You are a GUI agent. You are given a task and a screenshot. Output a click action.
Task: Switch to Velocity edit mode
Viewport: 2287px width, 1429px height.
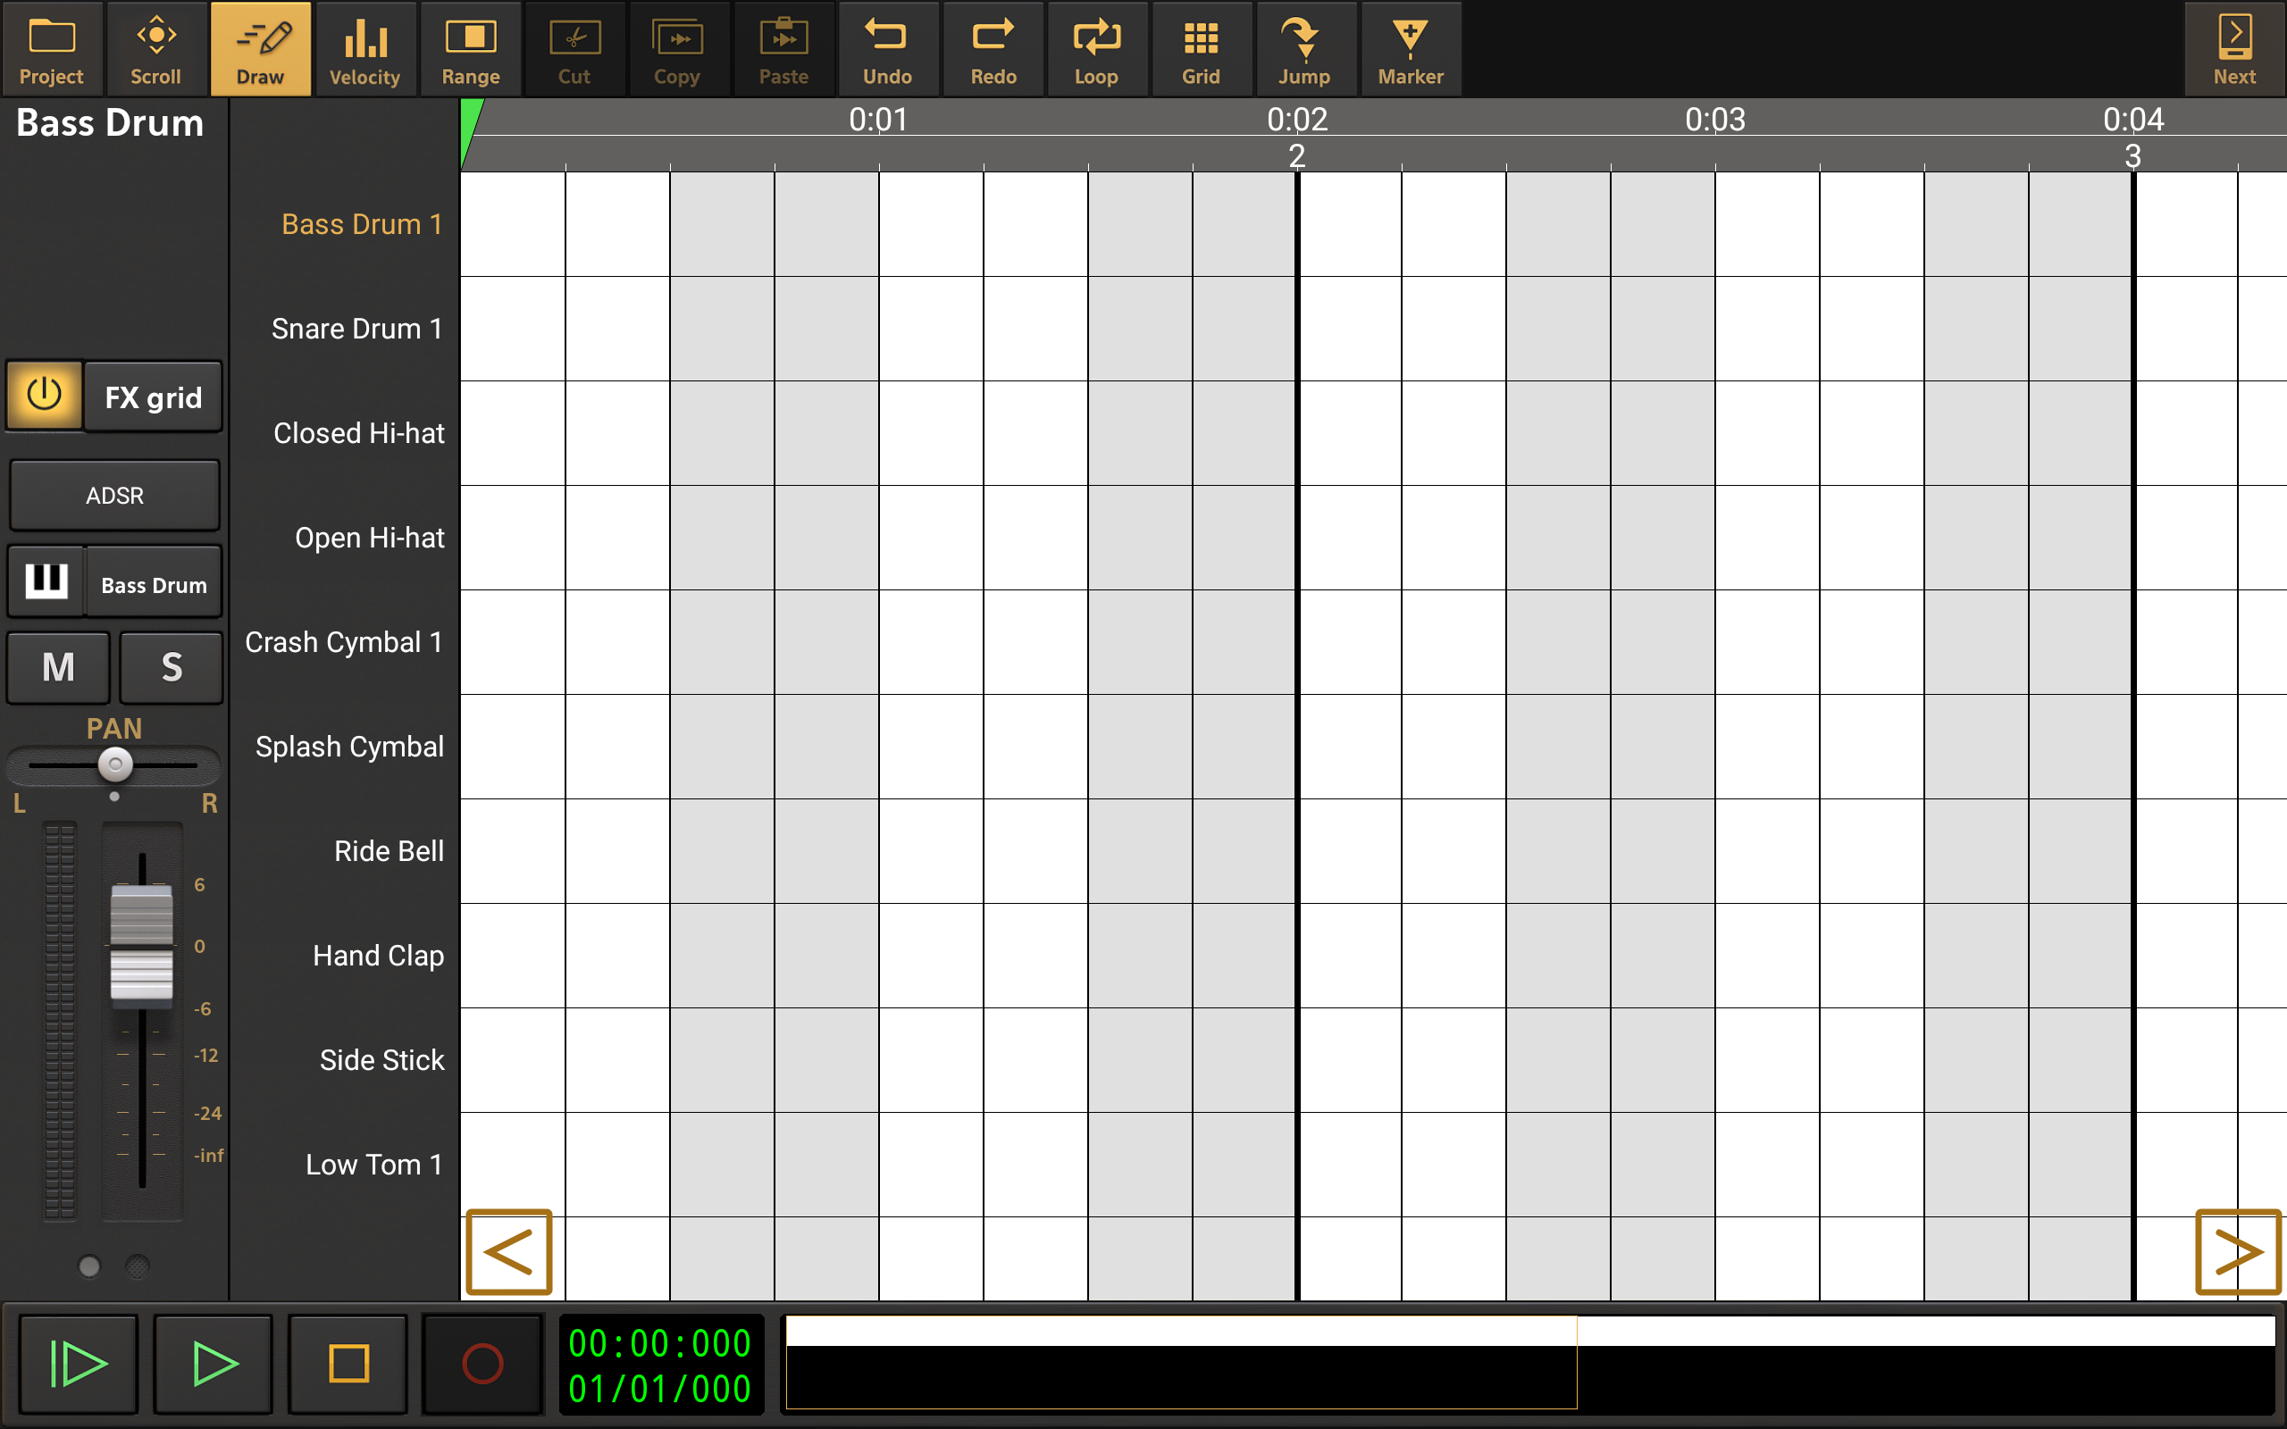coord(364,49)
